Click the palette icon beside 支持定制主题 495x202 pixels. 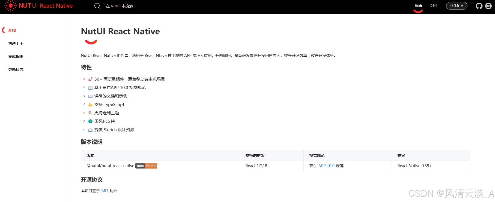click(90, 113)
